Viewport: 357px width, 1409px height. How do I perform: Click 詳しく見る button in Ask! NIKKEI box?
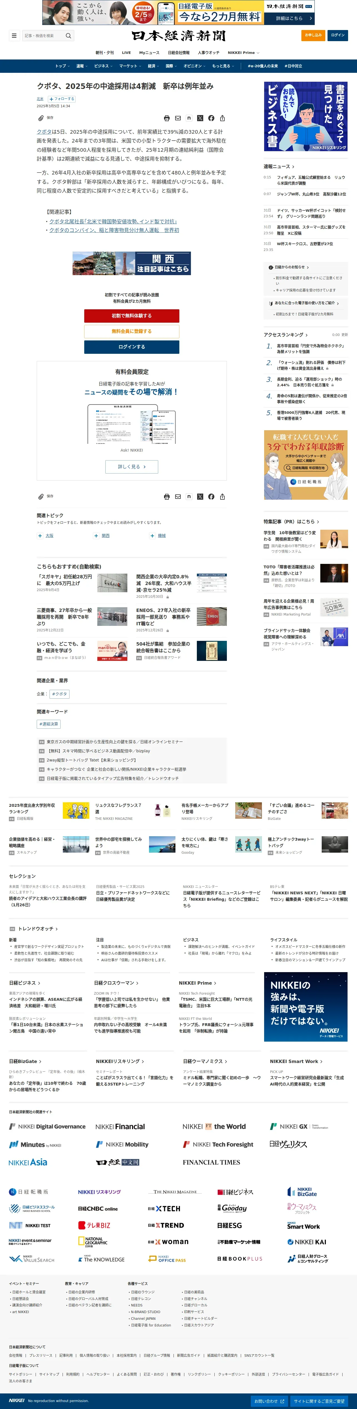(x=132, y=467)
